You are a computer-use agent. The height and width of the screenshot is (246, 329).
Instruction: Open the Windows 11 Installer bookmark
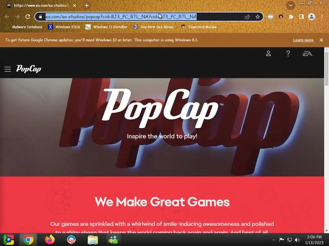click(107, 27)
